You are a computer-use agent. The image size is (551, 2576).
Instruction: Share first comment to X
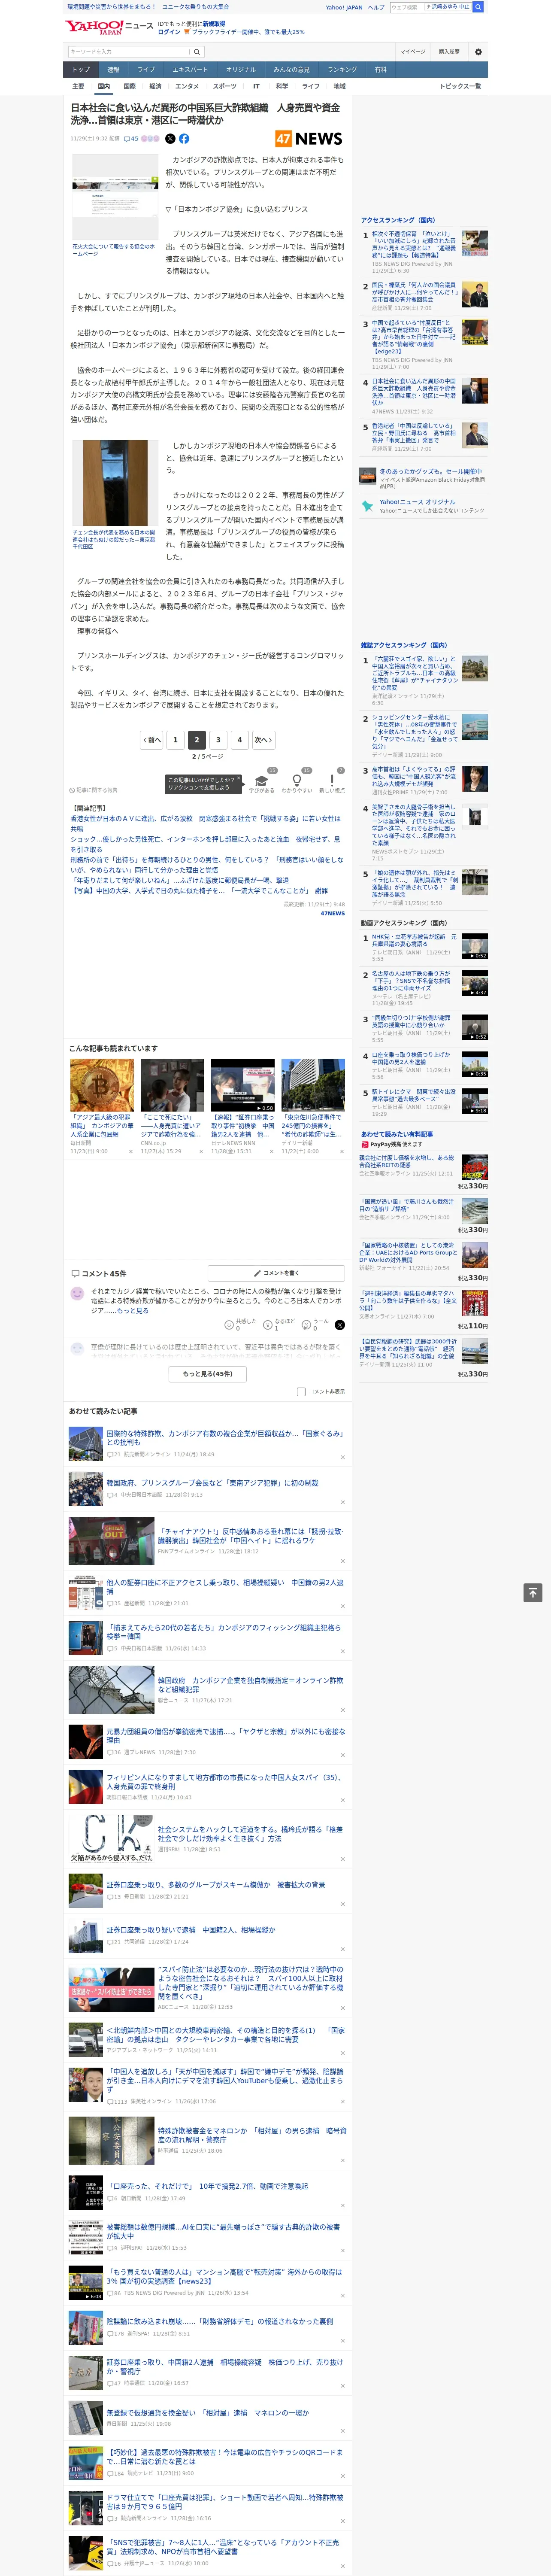point(340,1324)
